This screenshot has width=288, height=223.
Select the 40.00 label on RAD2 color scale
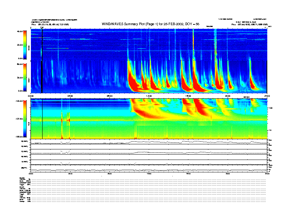(x=20, y=31)
